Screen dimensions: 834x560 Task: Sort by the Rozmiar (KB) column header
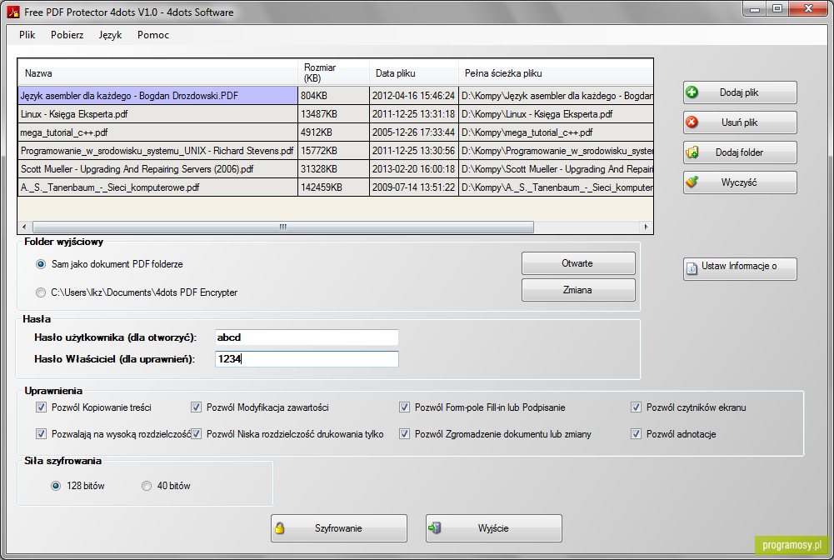coord(333,72)
